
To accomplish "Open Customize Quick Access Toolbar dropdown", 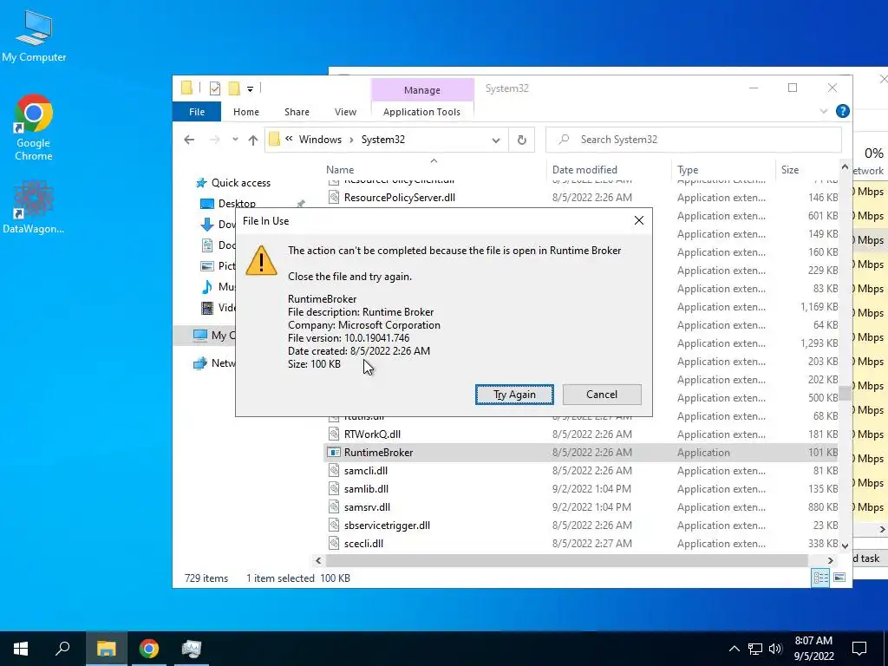I will pos(250,89).
